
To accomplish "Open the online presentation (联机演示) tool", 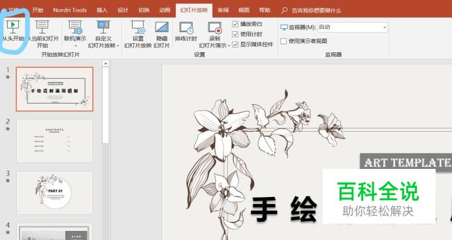I will click(75, 34).
